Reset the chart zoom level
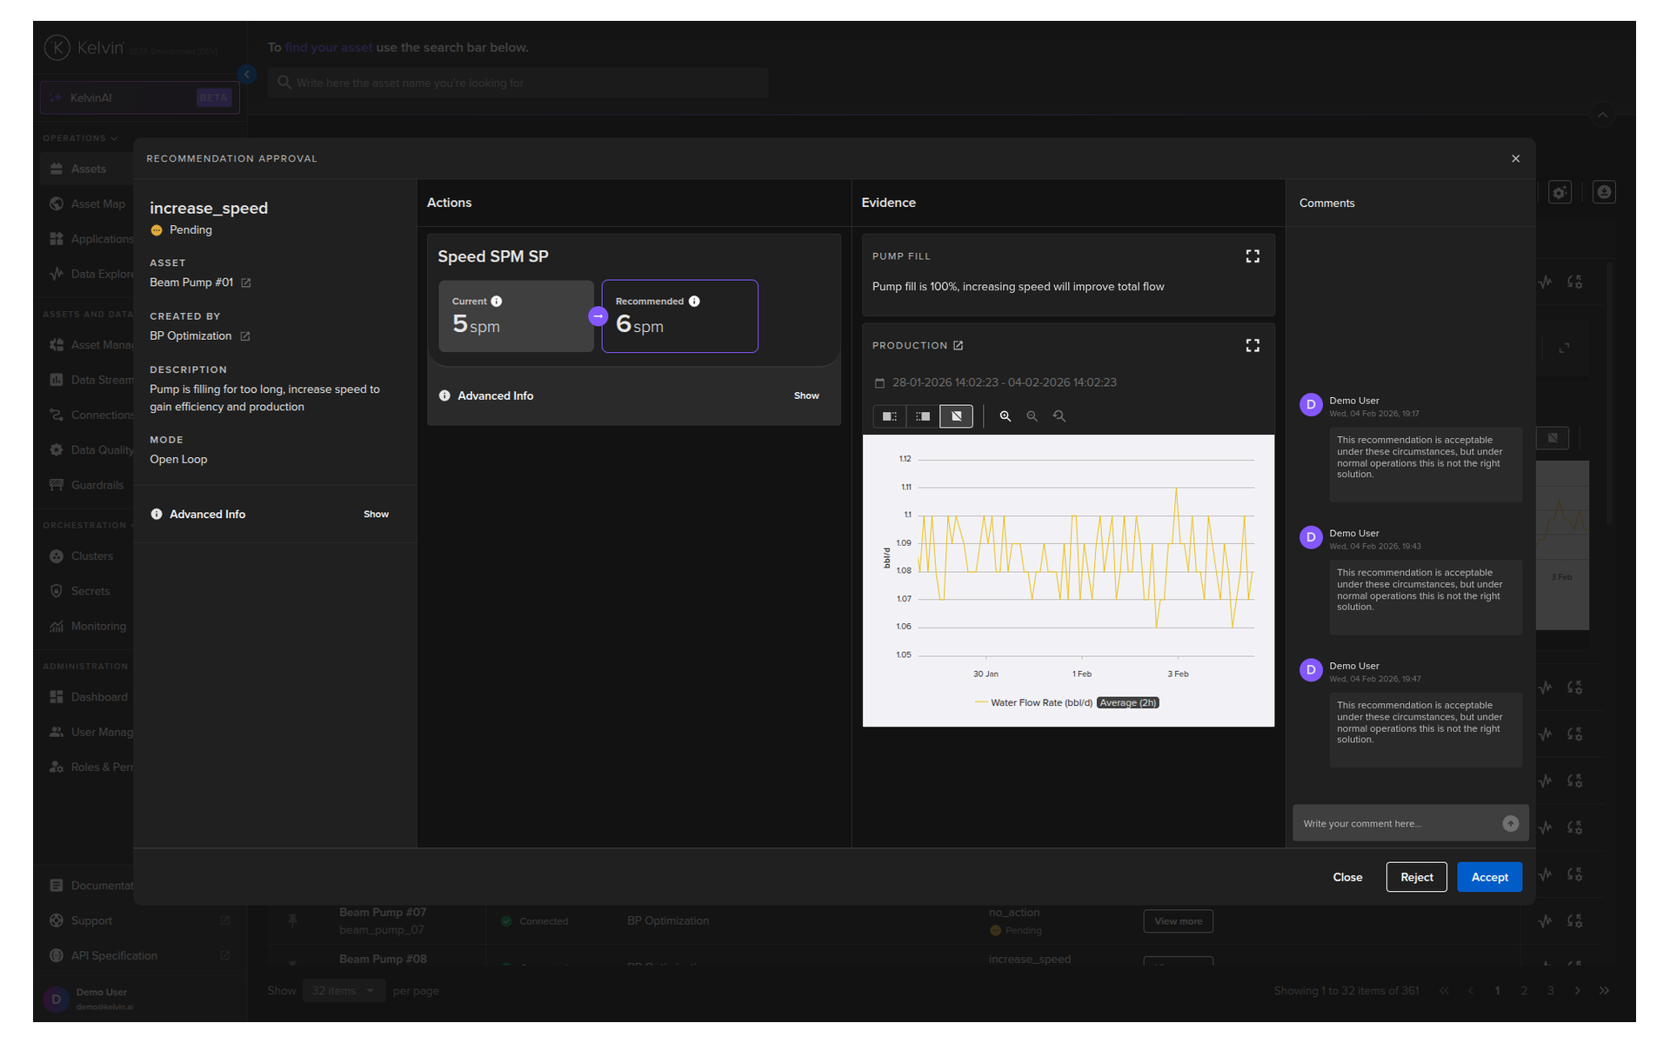This screenshot has width=1670, height=1043. [x=1059, y=416]
